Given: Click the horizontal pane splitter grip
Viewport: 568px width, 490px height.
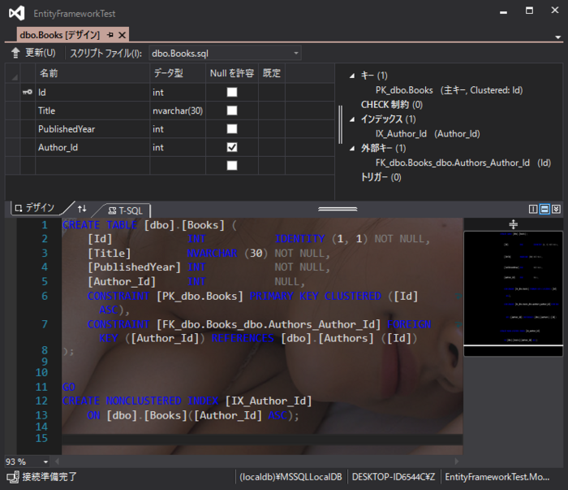Looking at the screenshot, I should [338, 209].
